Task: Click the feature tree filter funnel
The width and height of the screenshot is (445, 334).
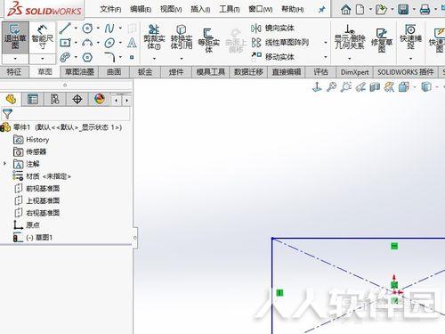Action: coord(7,114)
